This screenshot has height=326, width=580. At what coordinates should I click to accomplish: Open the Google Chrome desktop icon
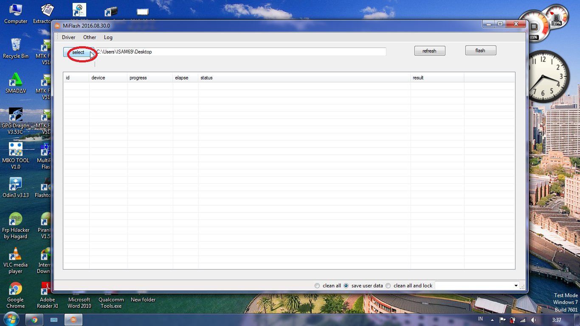[x=16, y=295]
